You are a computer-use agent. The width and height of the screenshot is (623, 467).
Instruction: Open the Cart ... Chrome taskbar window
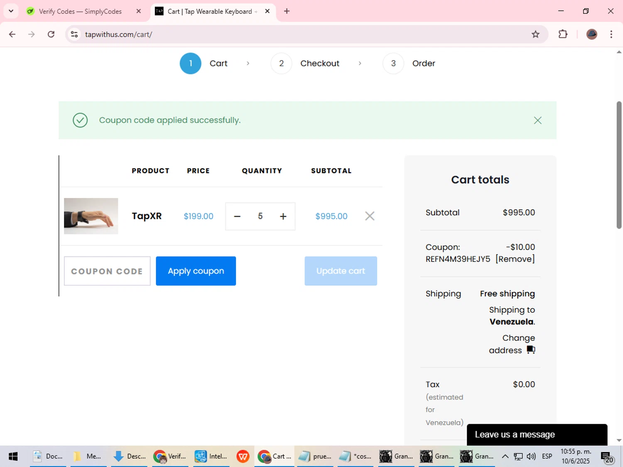click(x=274, y=457)
